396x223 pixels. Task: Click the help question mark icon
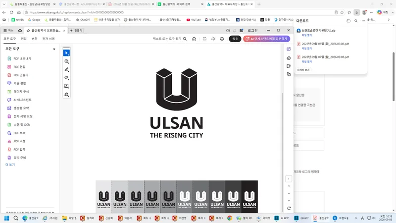(228, 30)
